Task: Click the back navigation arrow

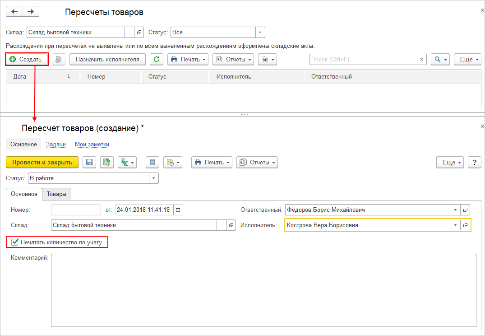Action: (x=14, y=12)
